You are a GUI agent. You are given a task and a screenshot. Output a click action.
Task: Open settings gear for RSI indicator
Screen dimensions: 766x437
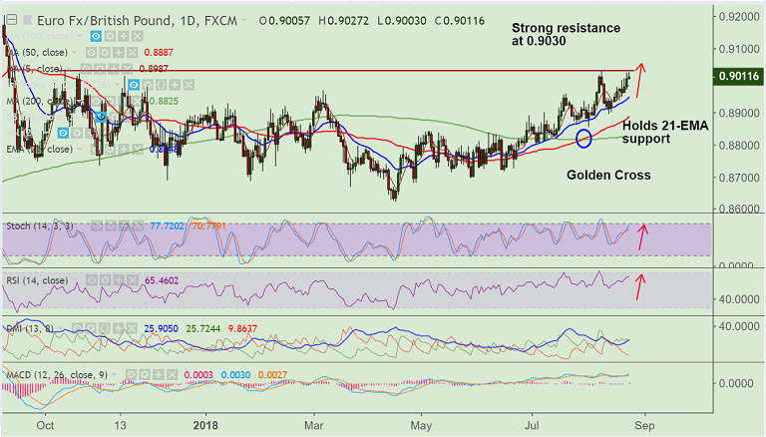pos(105,280)
